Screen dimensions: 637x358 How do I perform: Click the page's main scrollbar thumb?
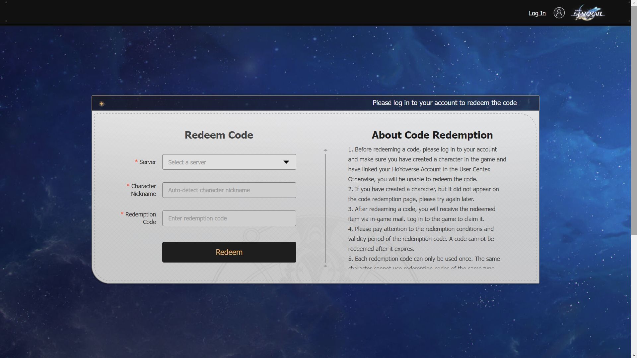point(634,119)
